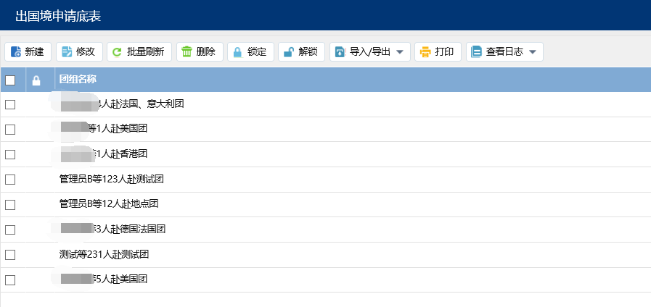This screenshot has height=307, width=651.
Task: Click the lock column header icon
Action: [x=36, y=80]
